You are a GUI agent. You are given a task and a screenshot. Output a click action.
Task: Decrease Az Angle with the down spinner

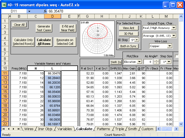(x=156, y=63)
